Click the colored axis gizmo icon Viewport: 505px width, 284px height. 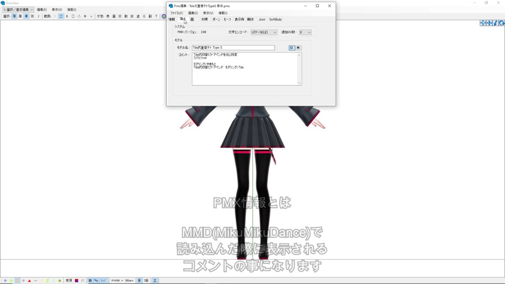[x=164, y=16]
